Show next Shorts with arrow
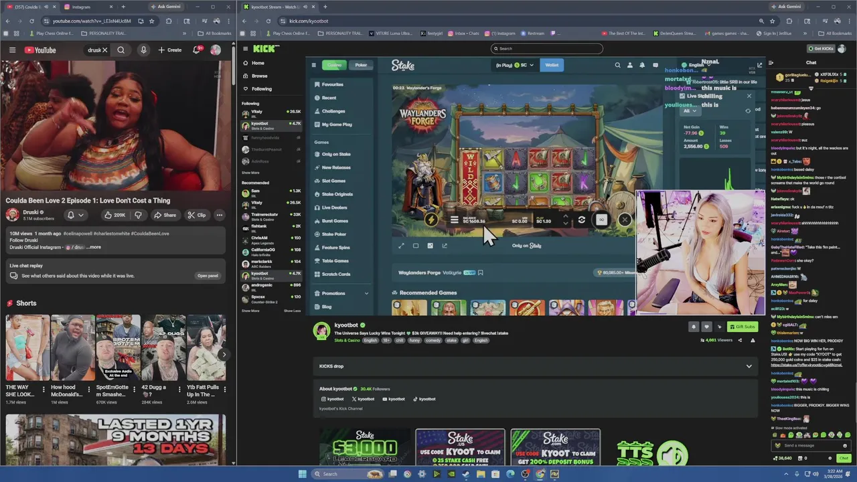857x482 pixels. [224, 355]
